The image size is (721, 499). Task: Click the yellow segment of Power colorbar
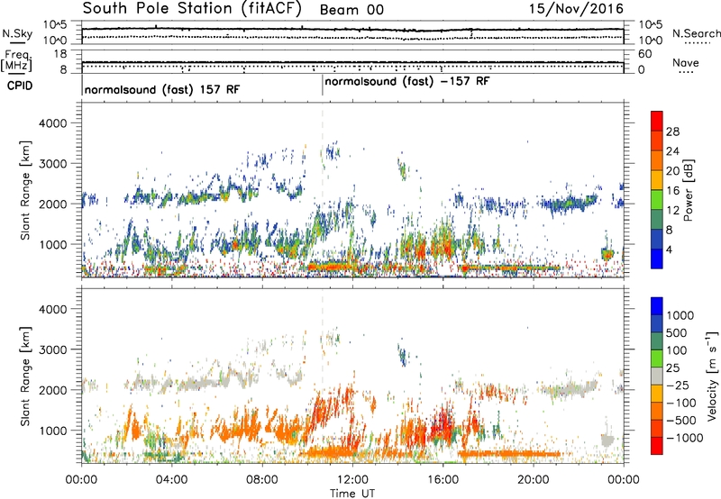[657, 180]
